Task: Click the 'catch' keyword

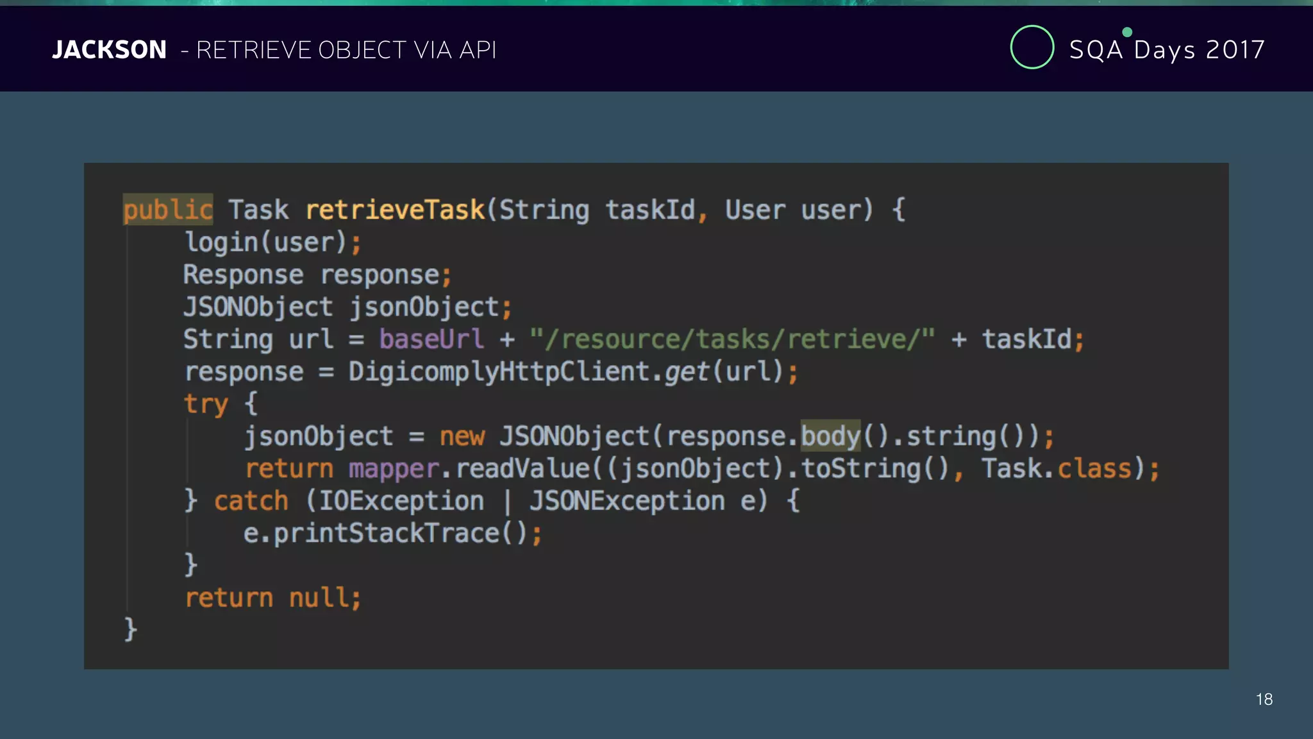Action: tap(251, 501)
